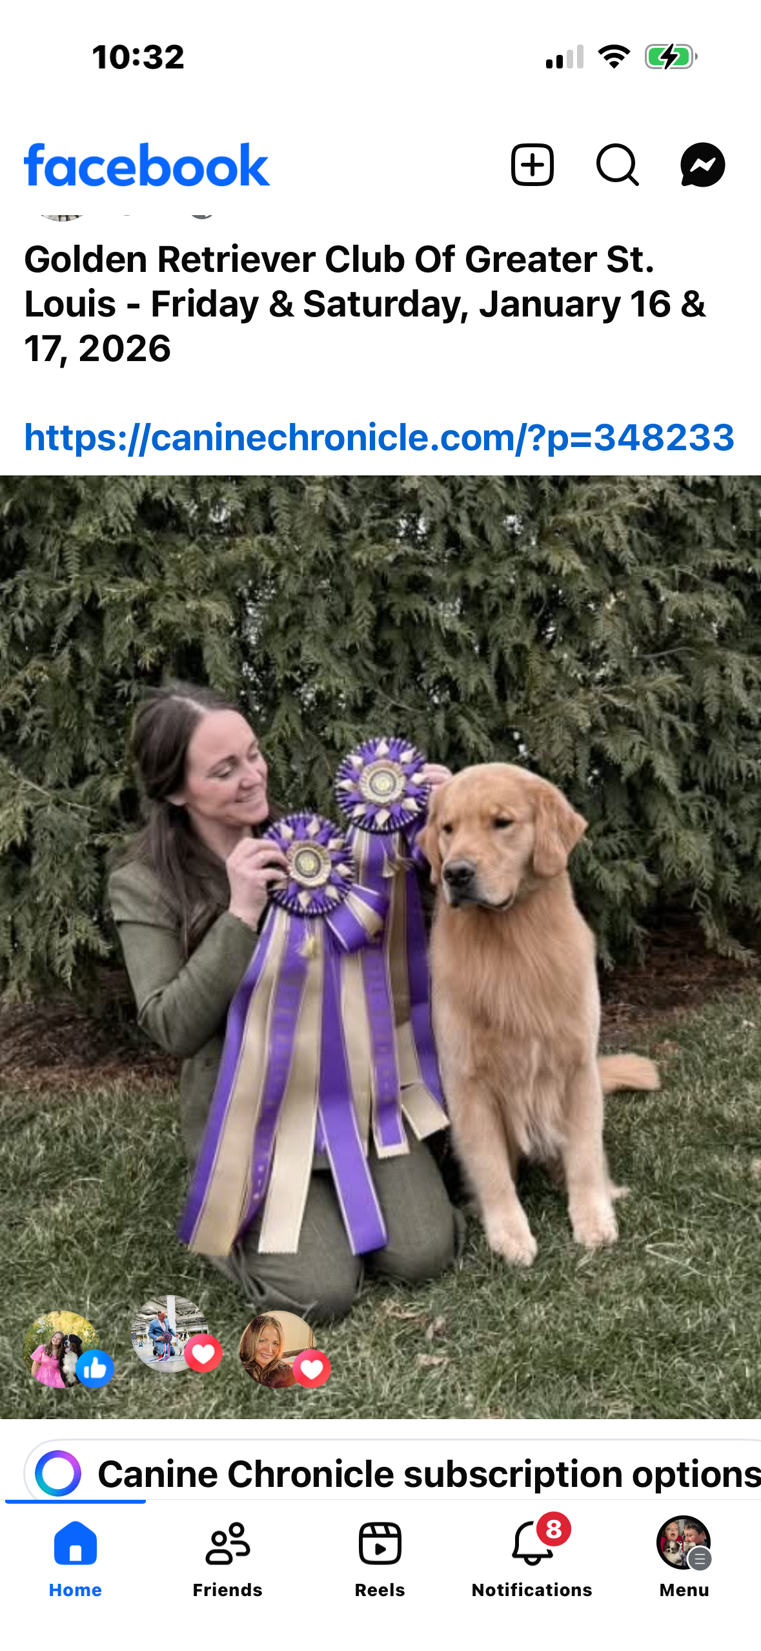Open the search magnifier icon
The image size is (761, 1651).
(618, 165)
